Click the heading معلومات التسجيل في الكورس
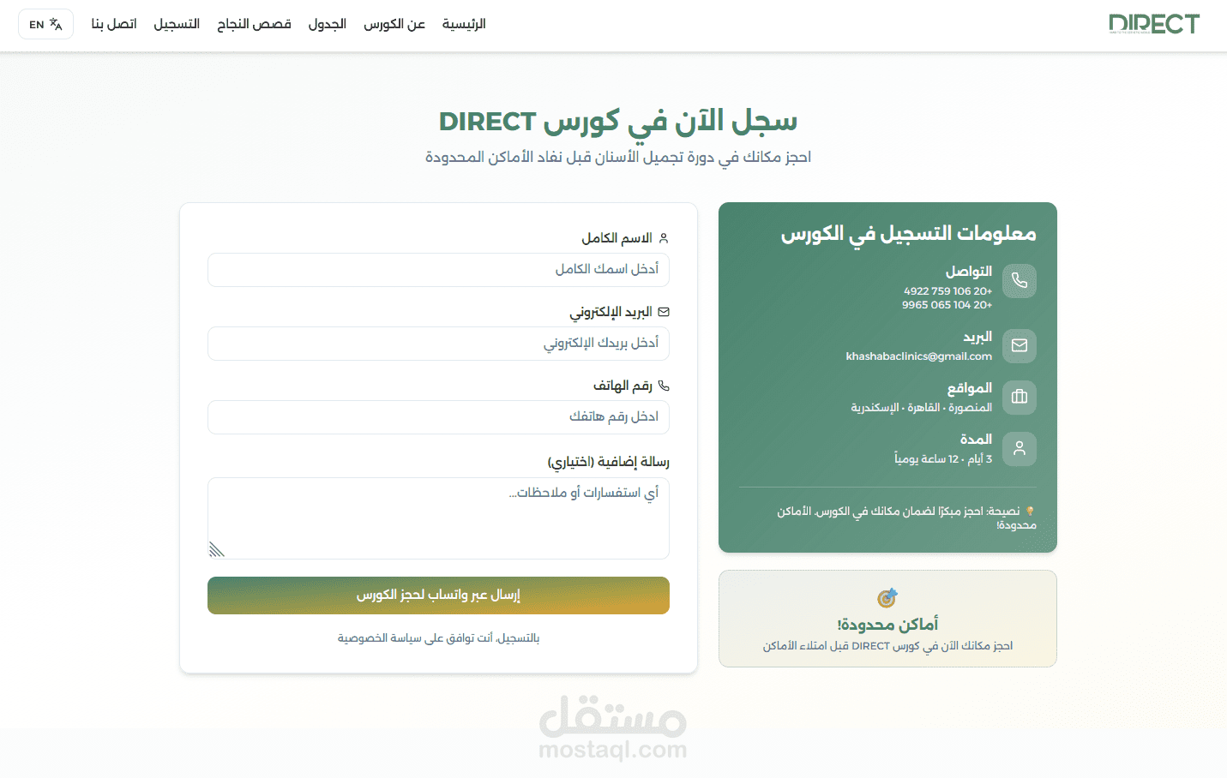Viewport: 1227px width, 778px height. tap(908, 234)
